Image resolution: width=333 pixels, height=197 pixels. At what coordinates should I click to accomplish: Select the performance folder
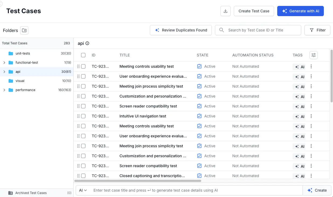(37, 90)
